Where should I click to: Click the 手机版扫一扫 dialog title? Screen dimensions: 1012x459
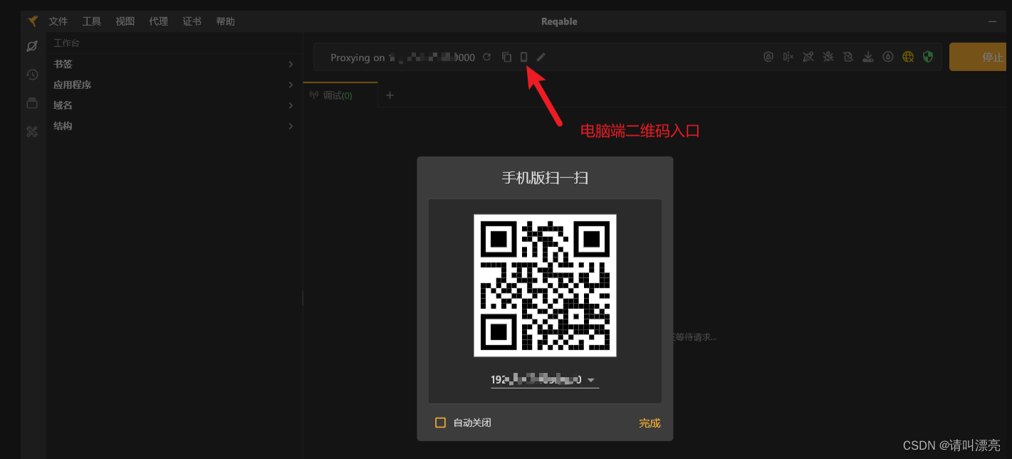pos(545,178)
